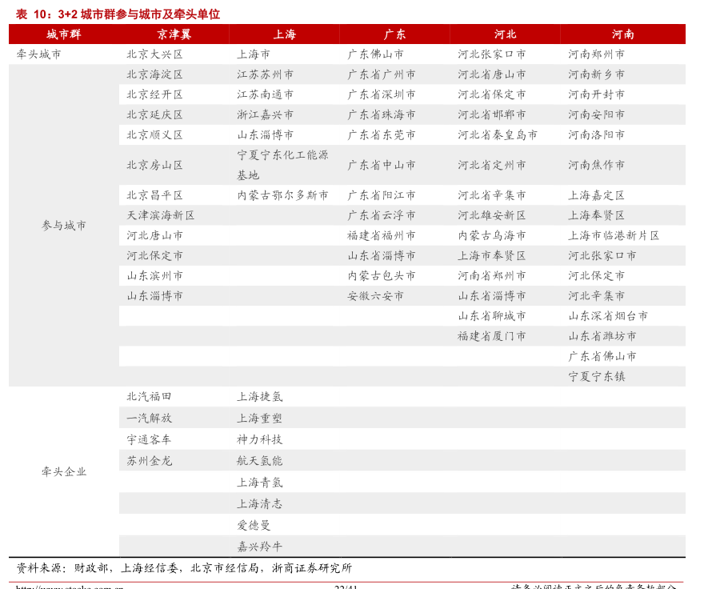Click the '牵头企业' row label
Viewport: 704px width, 589px height.
64,471
